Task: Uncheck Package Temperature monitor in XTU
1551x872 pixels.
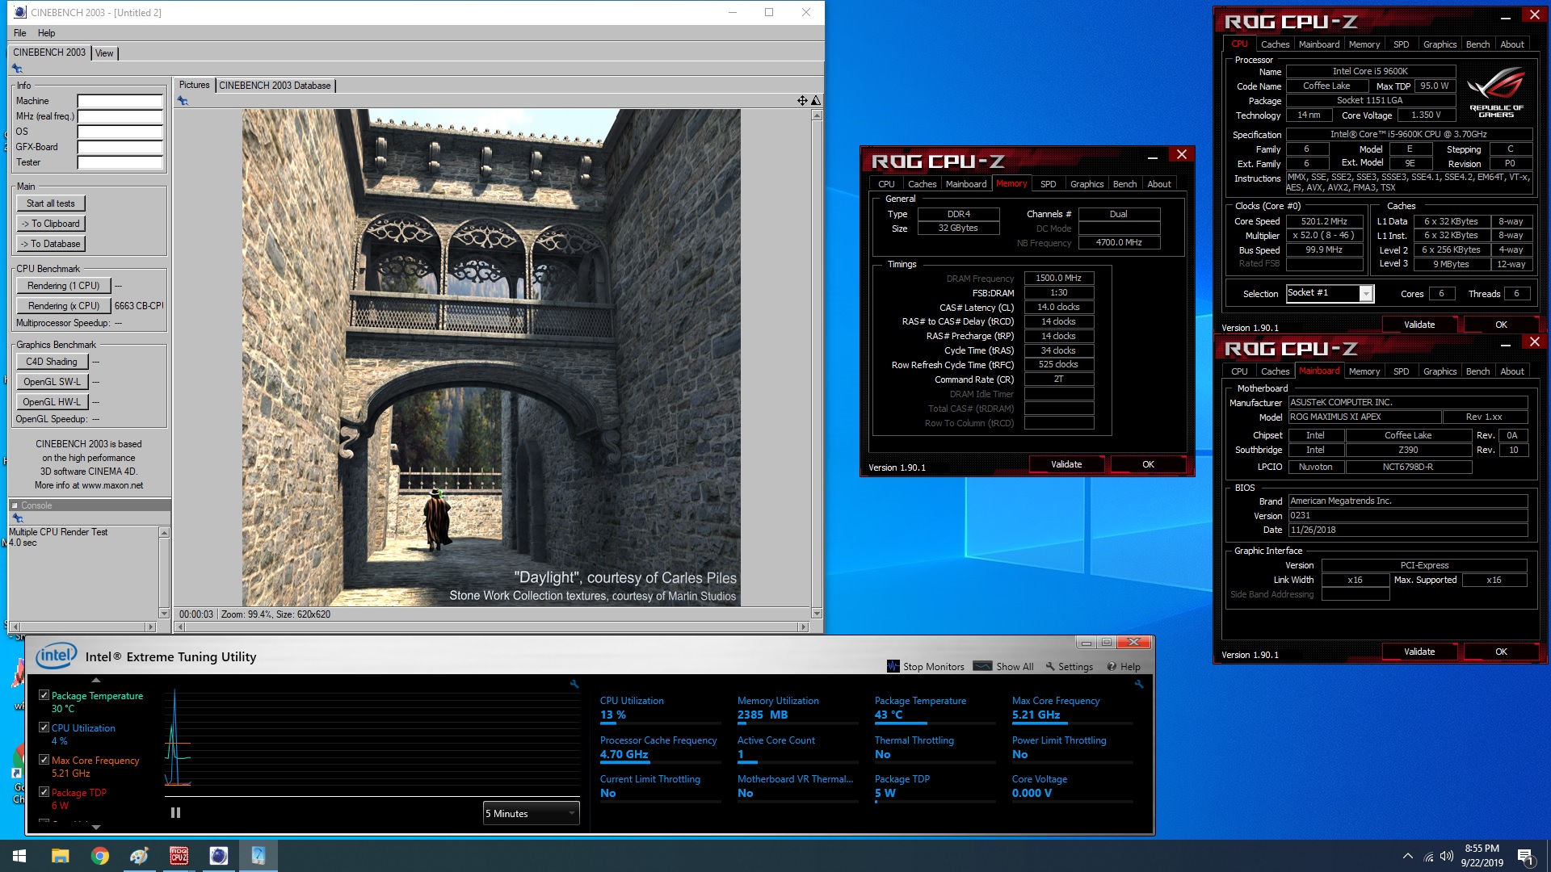Action: [x=44, y=695]
